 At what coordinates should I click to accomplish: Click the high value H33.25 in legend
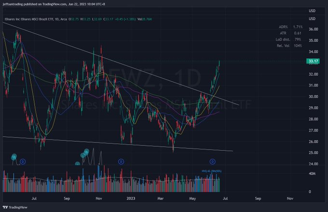[x=85, y=19]
